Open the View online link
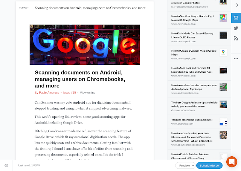This screenshot has height=171, width=241. click(88, 93)
